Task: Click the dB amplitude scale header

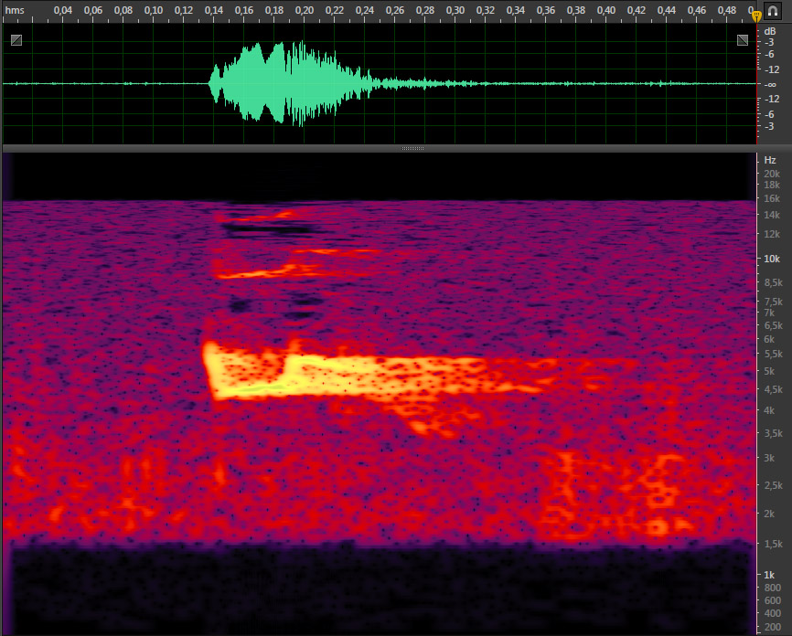Action: [770, 31]
